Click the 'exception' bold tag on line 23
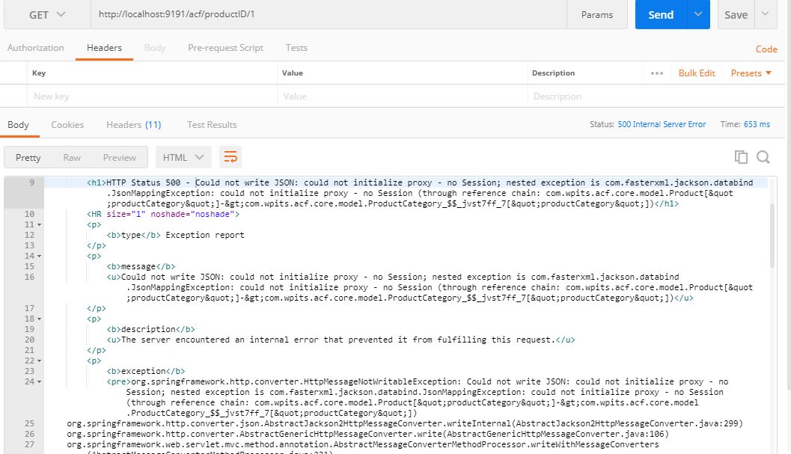The width and height of the screenshot is (791, 454). (146, 371)
